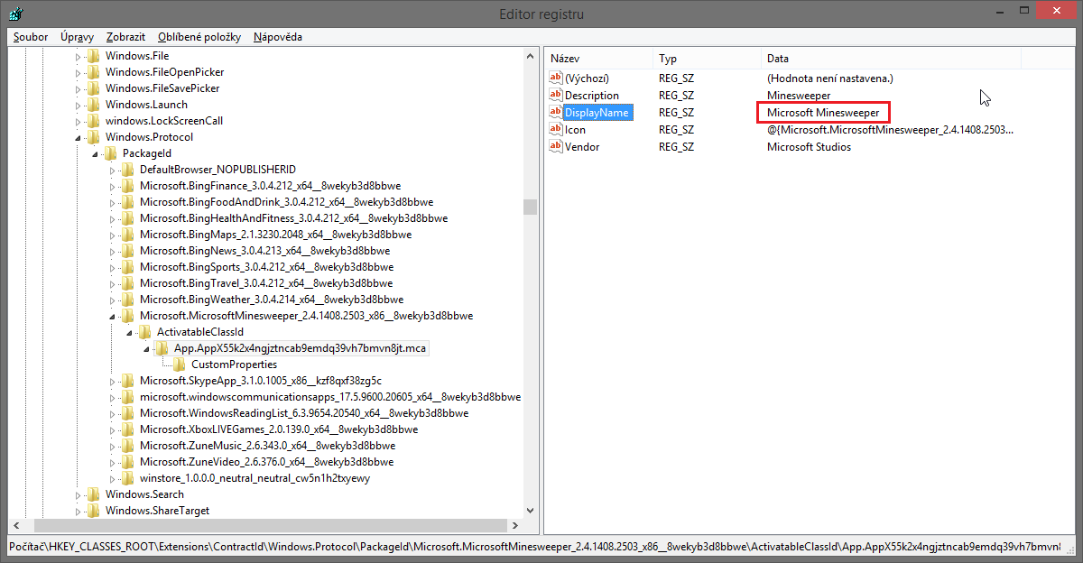1083x563 pixels.
Task: Collapse the Microsoft.MicrosoftMinesweeper key
Action: click(x=112, y=317)
